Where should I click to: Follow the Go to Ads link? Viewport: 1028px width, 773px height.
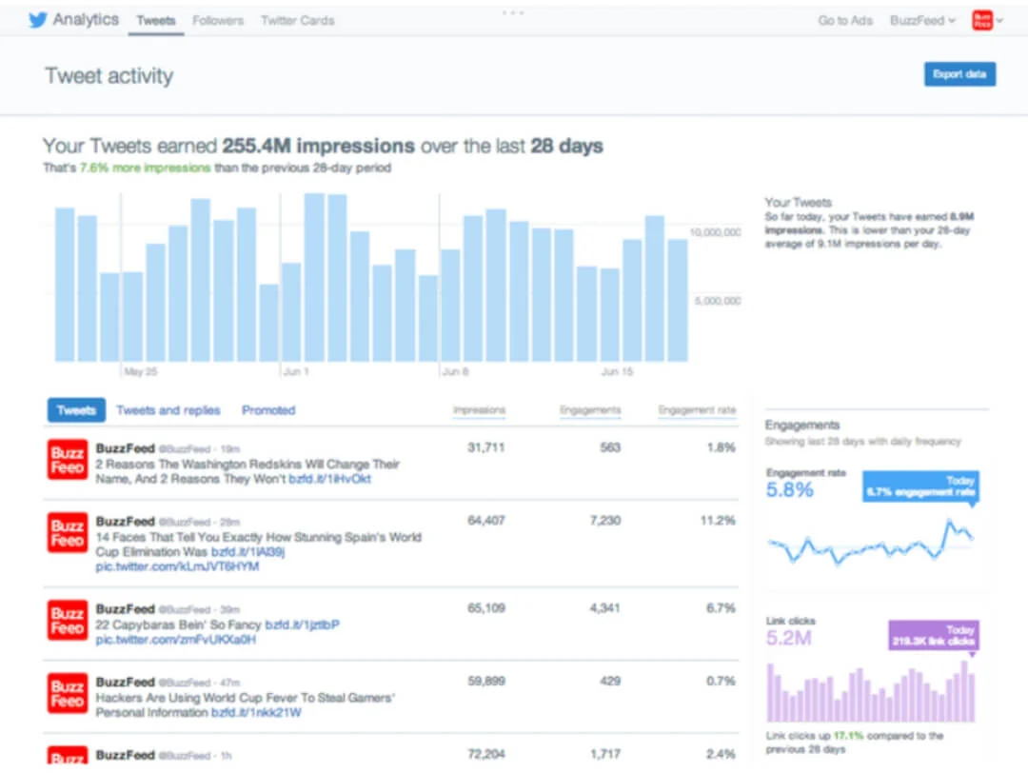click(x=845, y=20)
